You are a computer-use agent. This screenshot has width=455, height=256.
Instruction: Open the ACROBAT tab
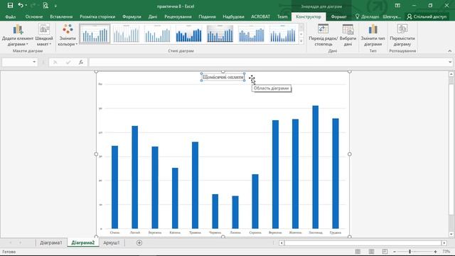(x=260, y=17)
